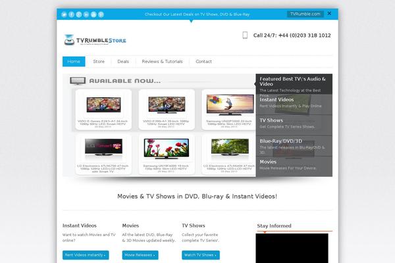Select the Home menu tab
Image resolution: width=395 pixels, height=263 pixels.
coord(74,61)
